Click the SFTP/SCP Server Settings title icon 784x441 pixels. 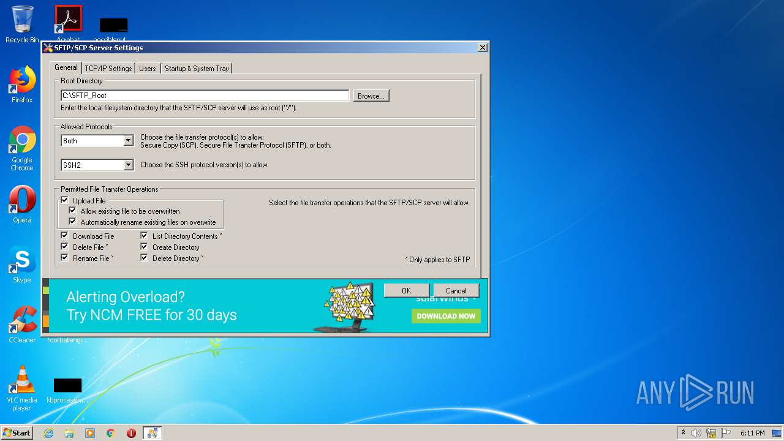click(48, 48)
